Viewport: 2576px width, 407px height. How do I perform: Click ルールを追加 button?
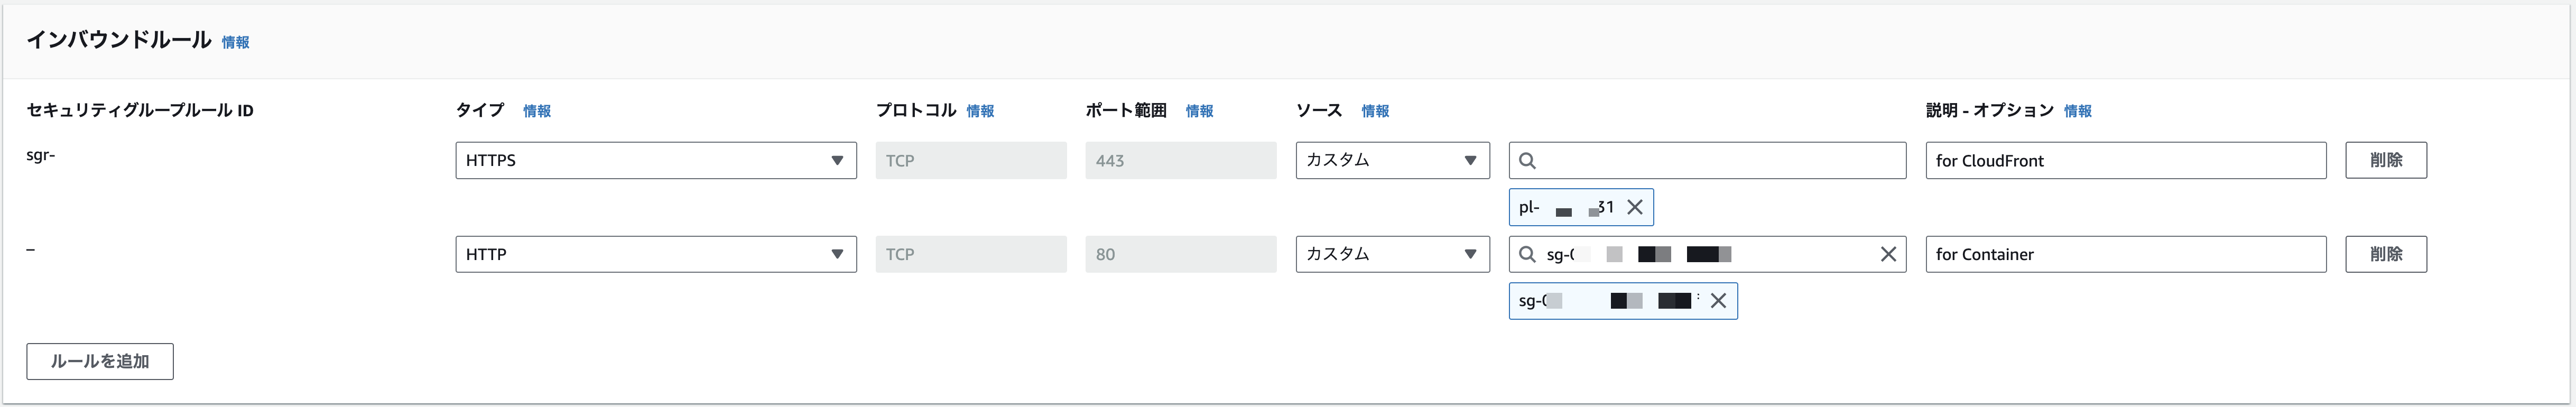100,361
